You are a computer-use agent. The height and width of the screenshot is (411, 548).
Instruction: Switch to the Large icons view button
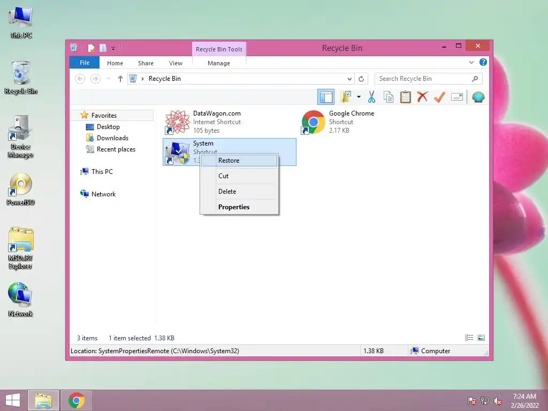[481, 338]
